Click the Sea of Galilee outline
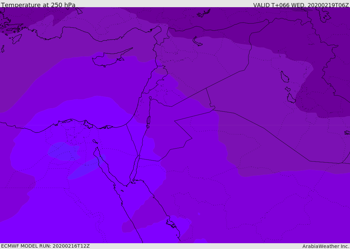The image size is (350, 249). [150, 98]
